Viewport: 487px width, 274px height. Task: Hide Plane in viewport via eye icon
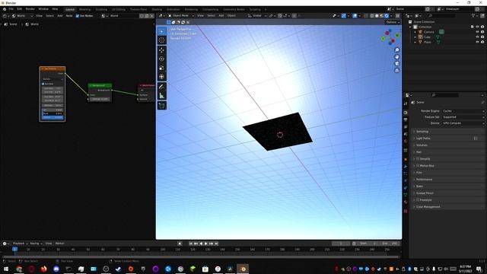[x=477, y=42]
